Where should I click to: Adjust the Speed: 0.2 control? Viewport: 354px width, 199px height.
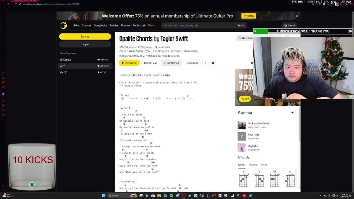150,63
